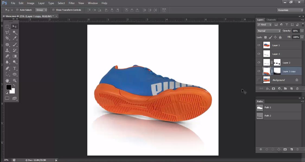Open the Window menu

click(93, 3)
